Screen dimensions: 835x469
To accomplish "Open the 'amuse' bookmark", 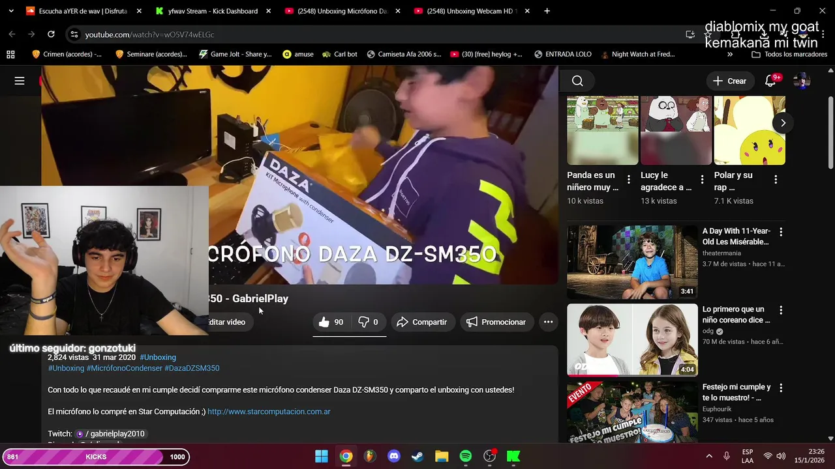I will click(x=297, y=54).
